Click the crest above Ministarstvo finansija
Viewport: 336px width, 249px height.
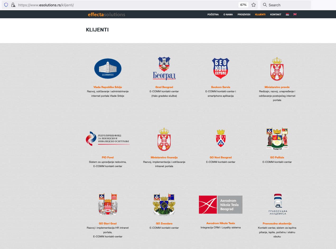pos(164,139)
